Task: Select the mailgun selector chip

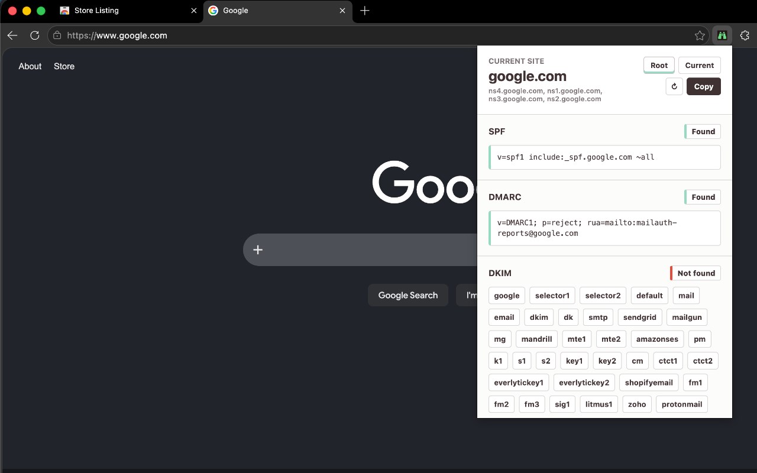Action: click(687, 318)
